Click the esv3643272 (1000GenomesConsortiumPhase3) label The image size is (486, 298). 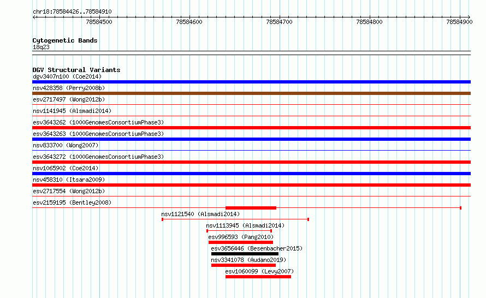pyautogui.click(x=98, y=157)
